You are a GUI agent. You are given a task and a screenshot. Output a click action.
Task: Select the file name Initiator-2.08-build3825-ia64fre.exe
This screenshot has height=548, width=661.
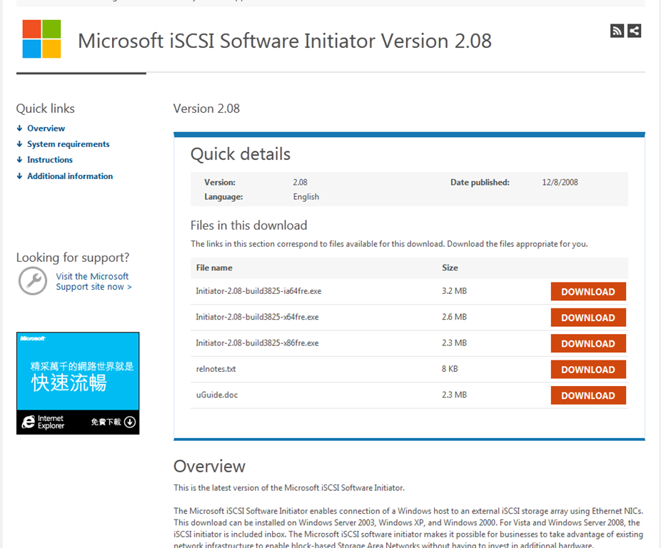pos(258,291)
